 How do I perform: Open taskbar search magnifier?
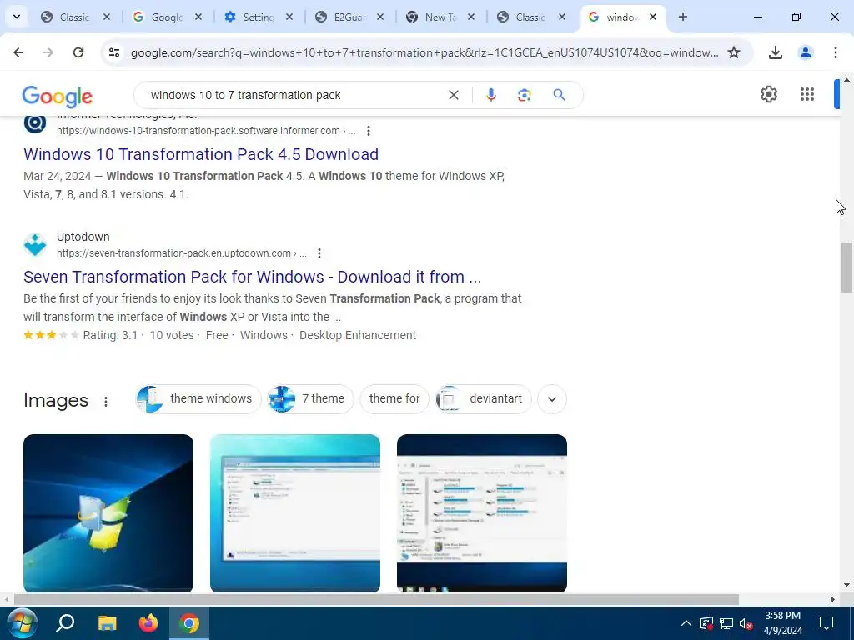(x=65, y=623)
